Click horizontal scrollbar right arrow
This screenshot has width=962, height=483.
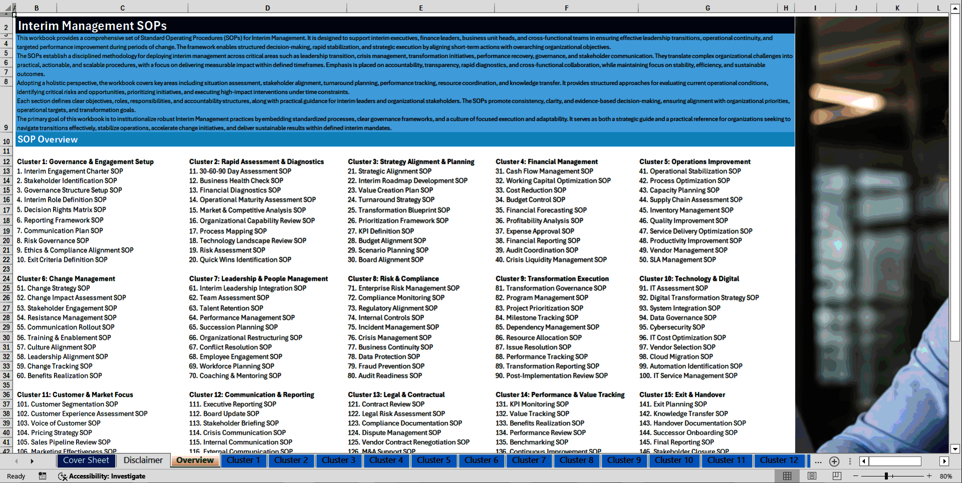[x=944, y=461]
